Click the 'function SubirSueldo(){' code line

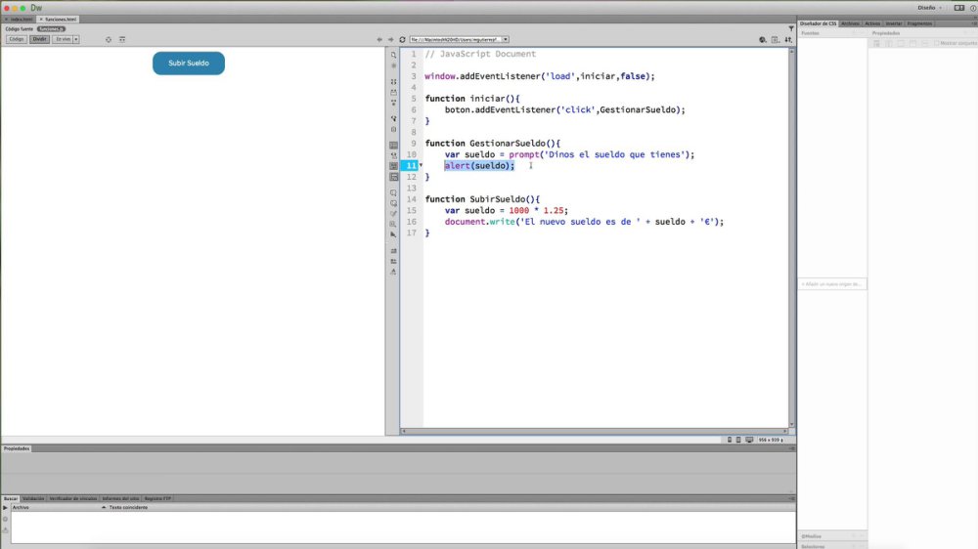(482, 199)
